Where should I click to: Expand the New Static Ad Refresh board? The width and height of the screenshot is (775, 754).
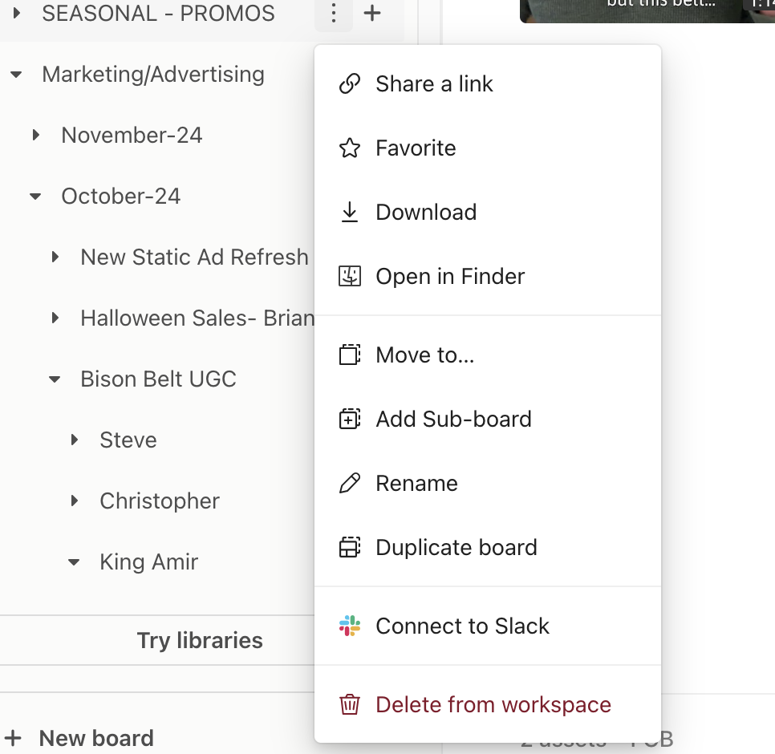click(x=55, y=257)
